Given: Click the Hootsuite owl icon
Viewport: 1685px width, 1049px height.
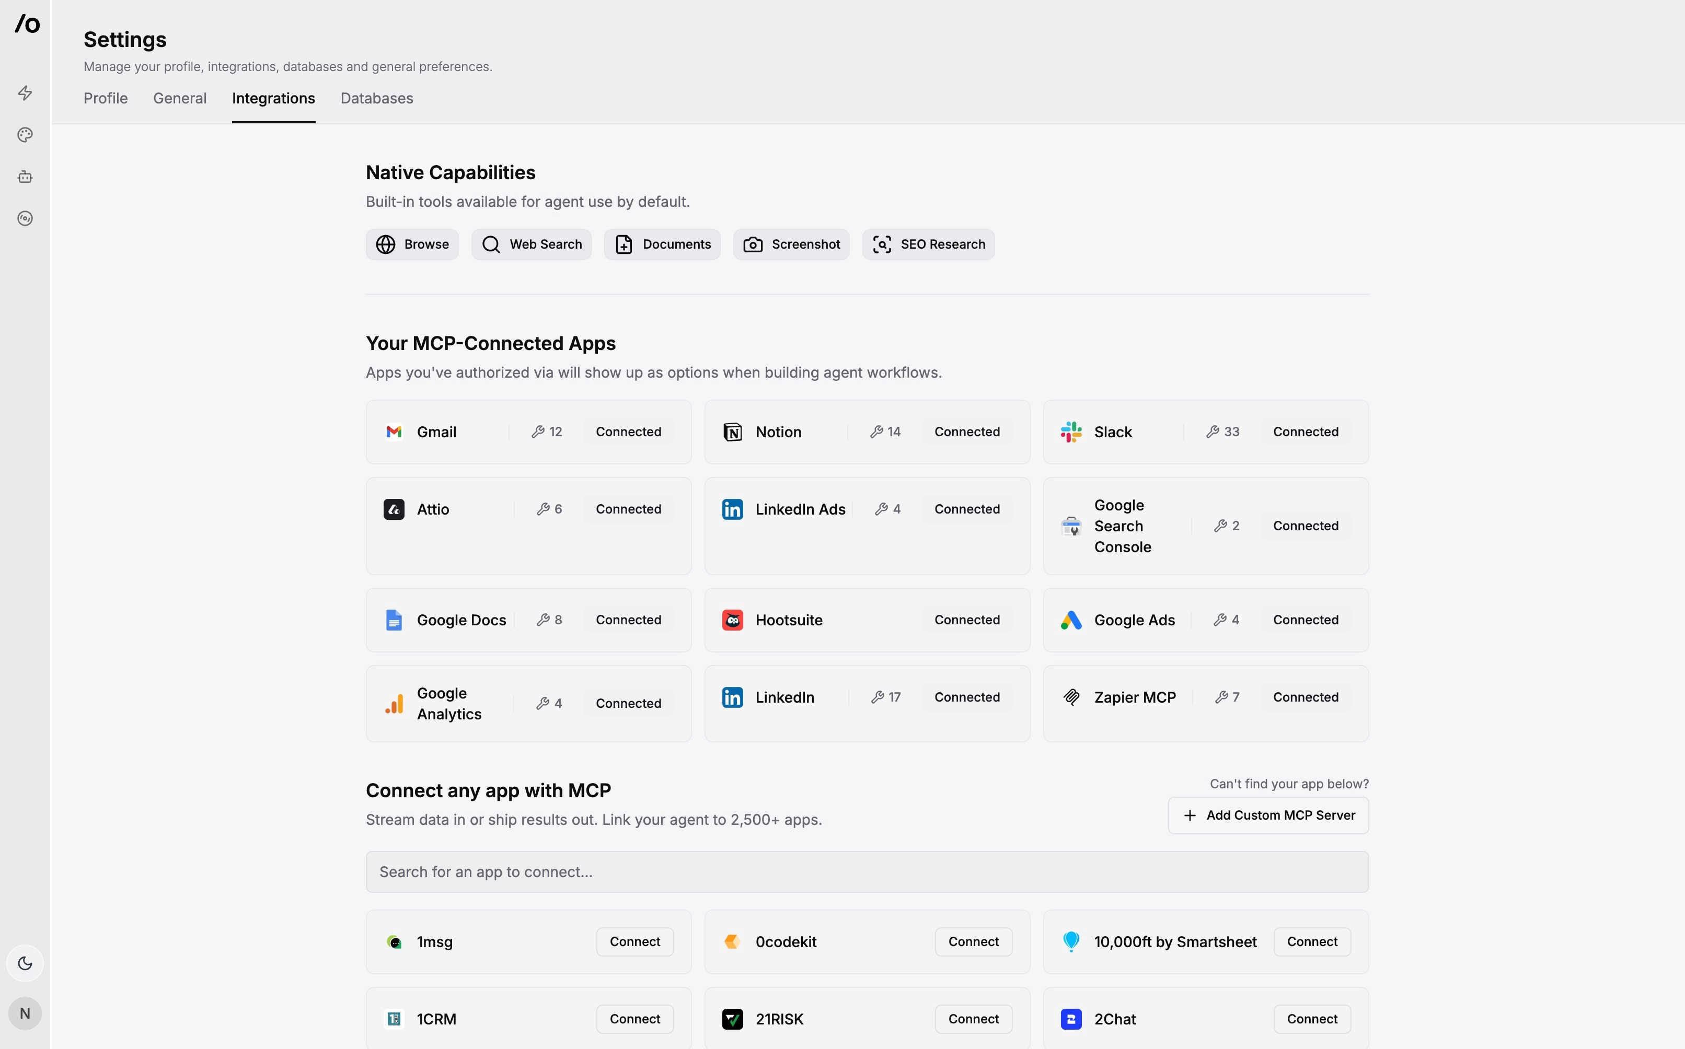Looking at the screenshot, I should (732, 620).
